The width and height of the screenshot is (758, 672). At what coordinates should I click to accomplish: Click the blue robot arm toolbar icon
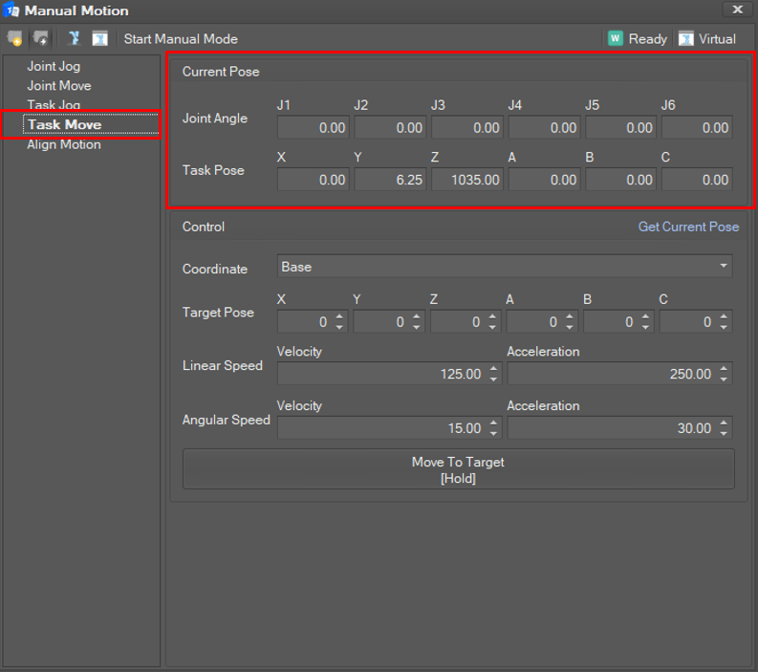click(74, 39)
